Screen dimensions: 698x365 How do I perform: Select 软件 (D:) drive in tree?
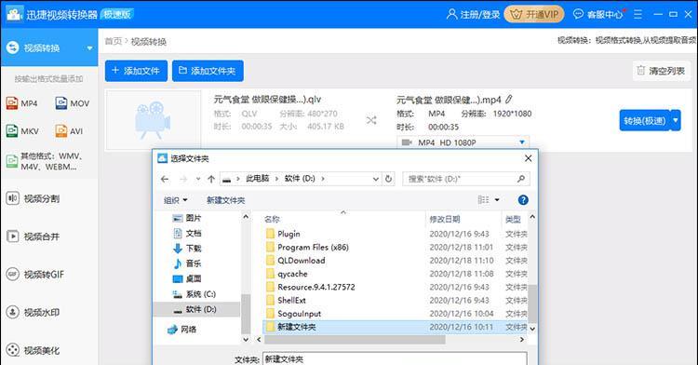tap(195, 309)
